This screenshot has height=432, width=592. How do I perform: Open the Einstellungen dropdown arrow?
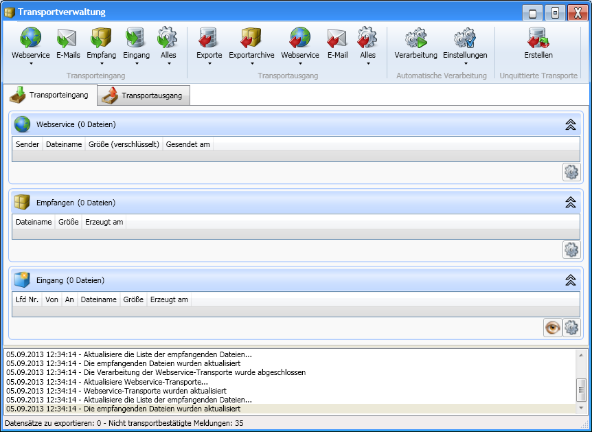[x=465, y=62]
